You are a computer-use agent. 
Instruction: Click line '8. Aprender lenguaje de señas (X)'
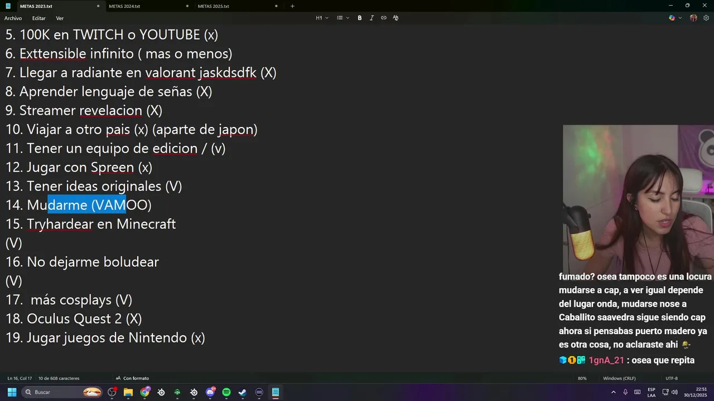click(x=109, y=91)
